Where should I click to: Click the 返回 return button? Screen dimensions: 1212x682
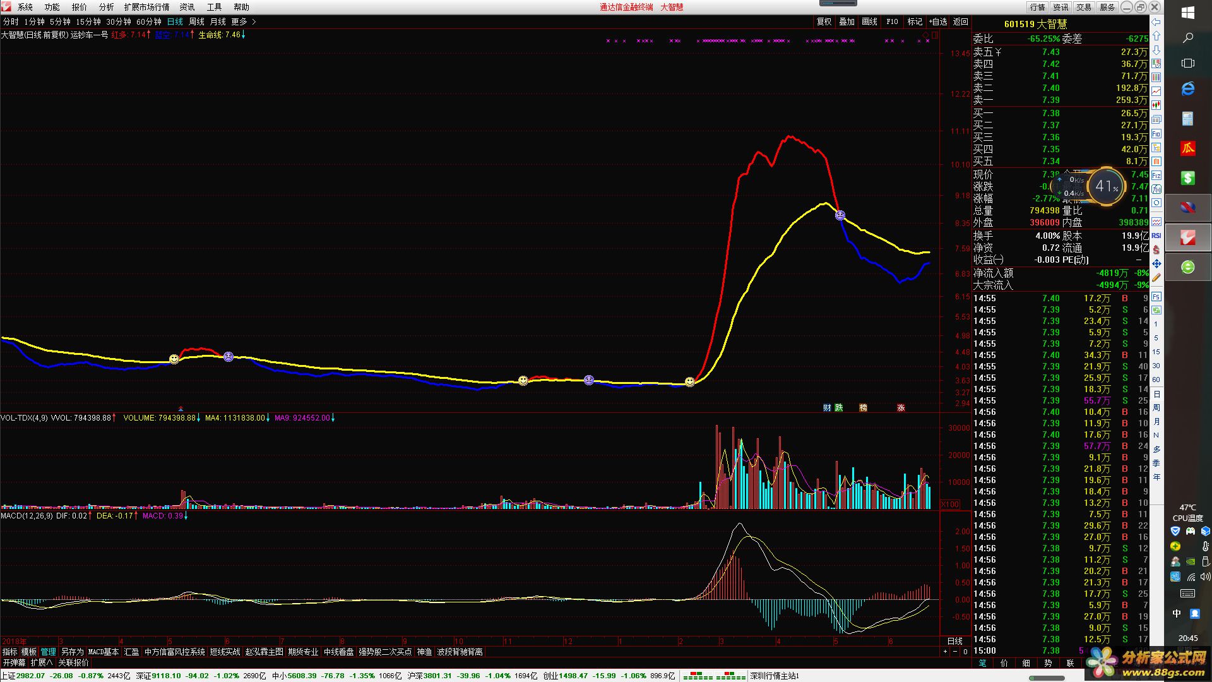coord(961,21)
